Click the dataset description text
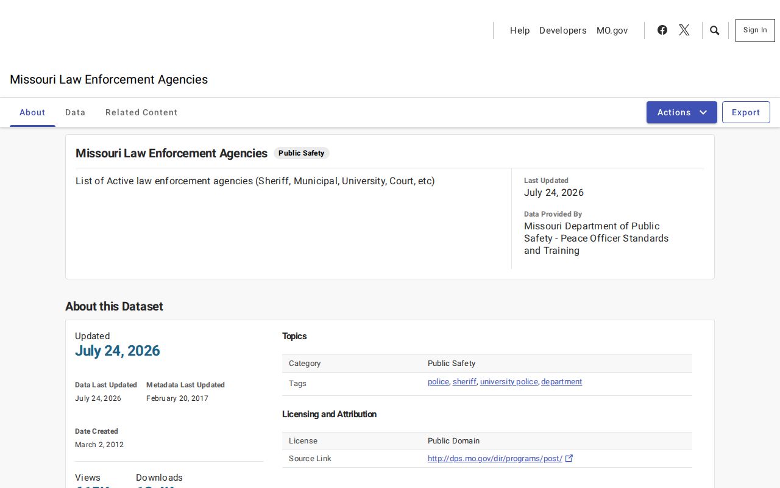Screen dimensions: 780x488 click(x=255, y=181)
